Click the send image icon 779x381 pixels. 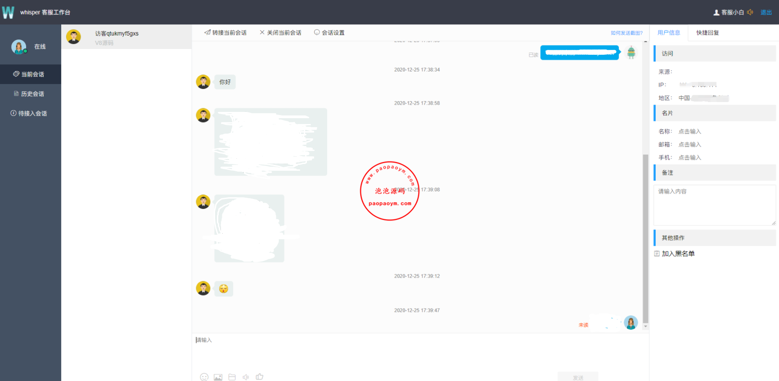coord(218,377)
